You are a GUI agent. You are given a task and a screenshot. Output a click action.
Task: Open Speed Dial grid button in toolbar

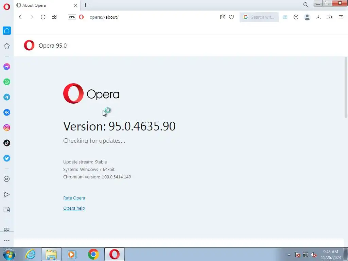tap(54, 17)
